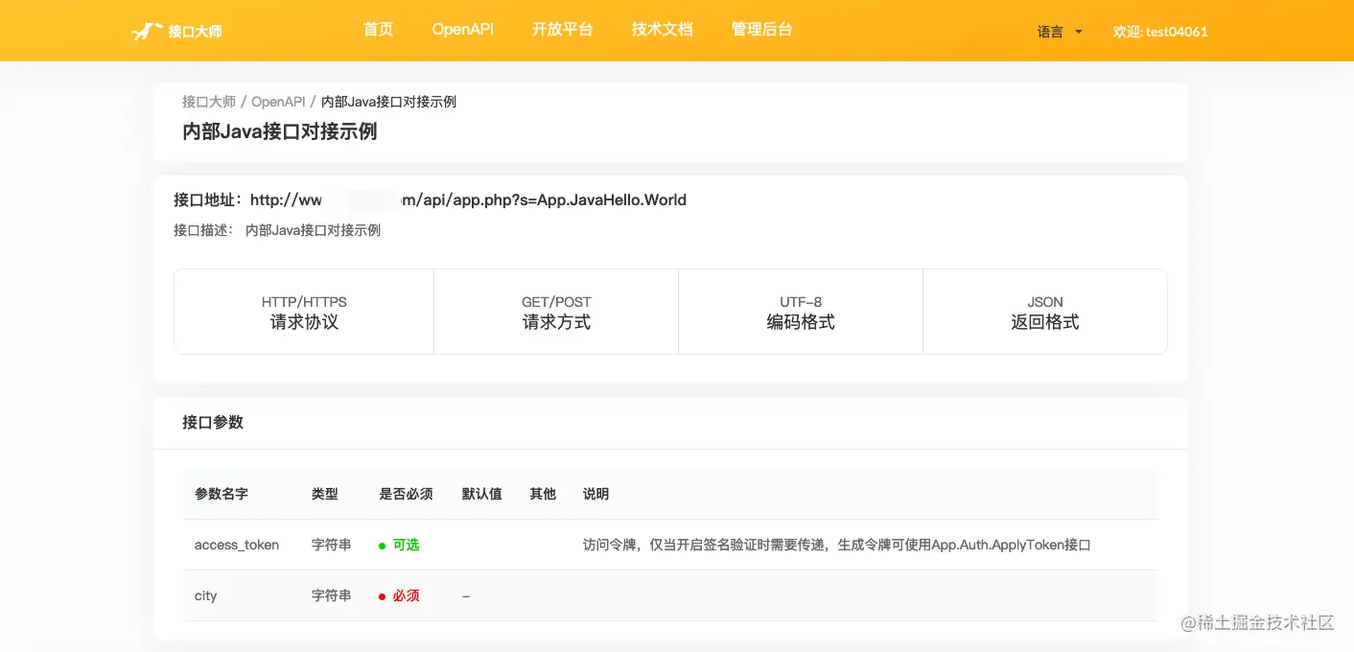Click the HTTP/HTTPS 请求协议 card
The height and width of the screenshot is (652, 1354).
(304, 312)
